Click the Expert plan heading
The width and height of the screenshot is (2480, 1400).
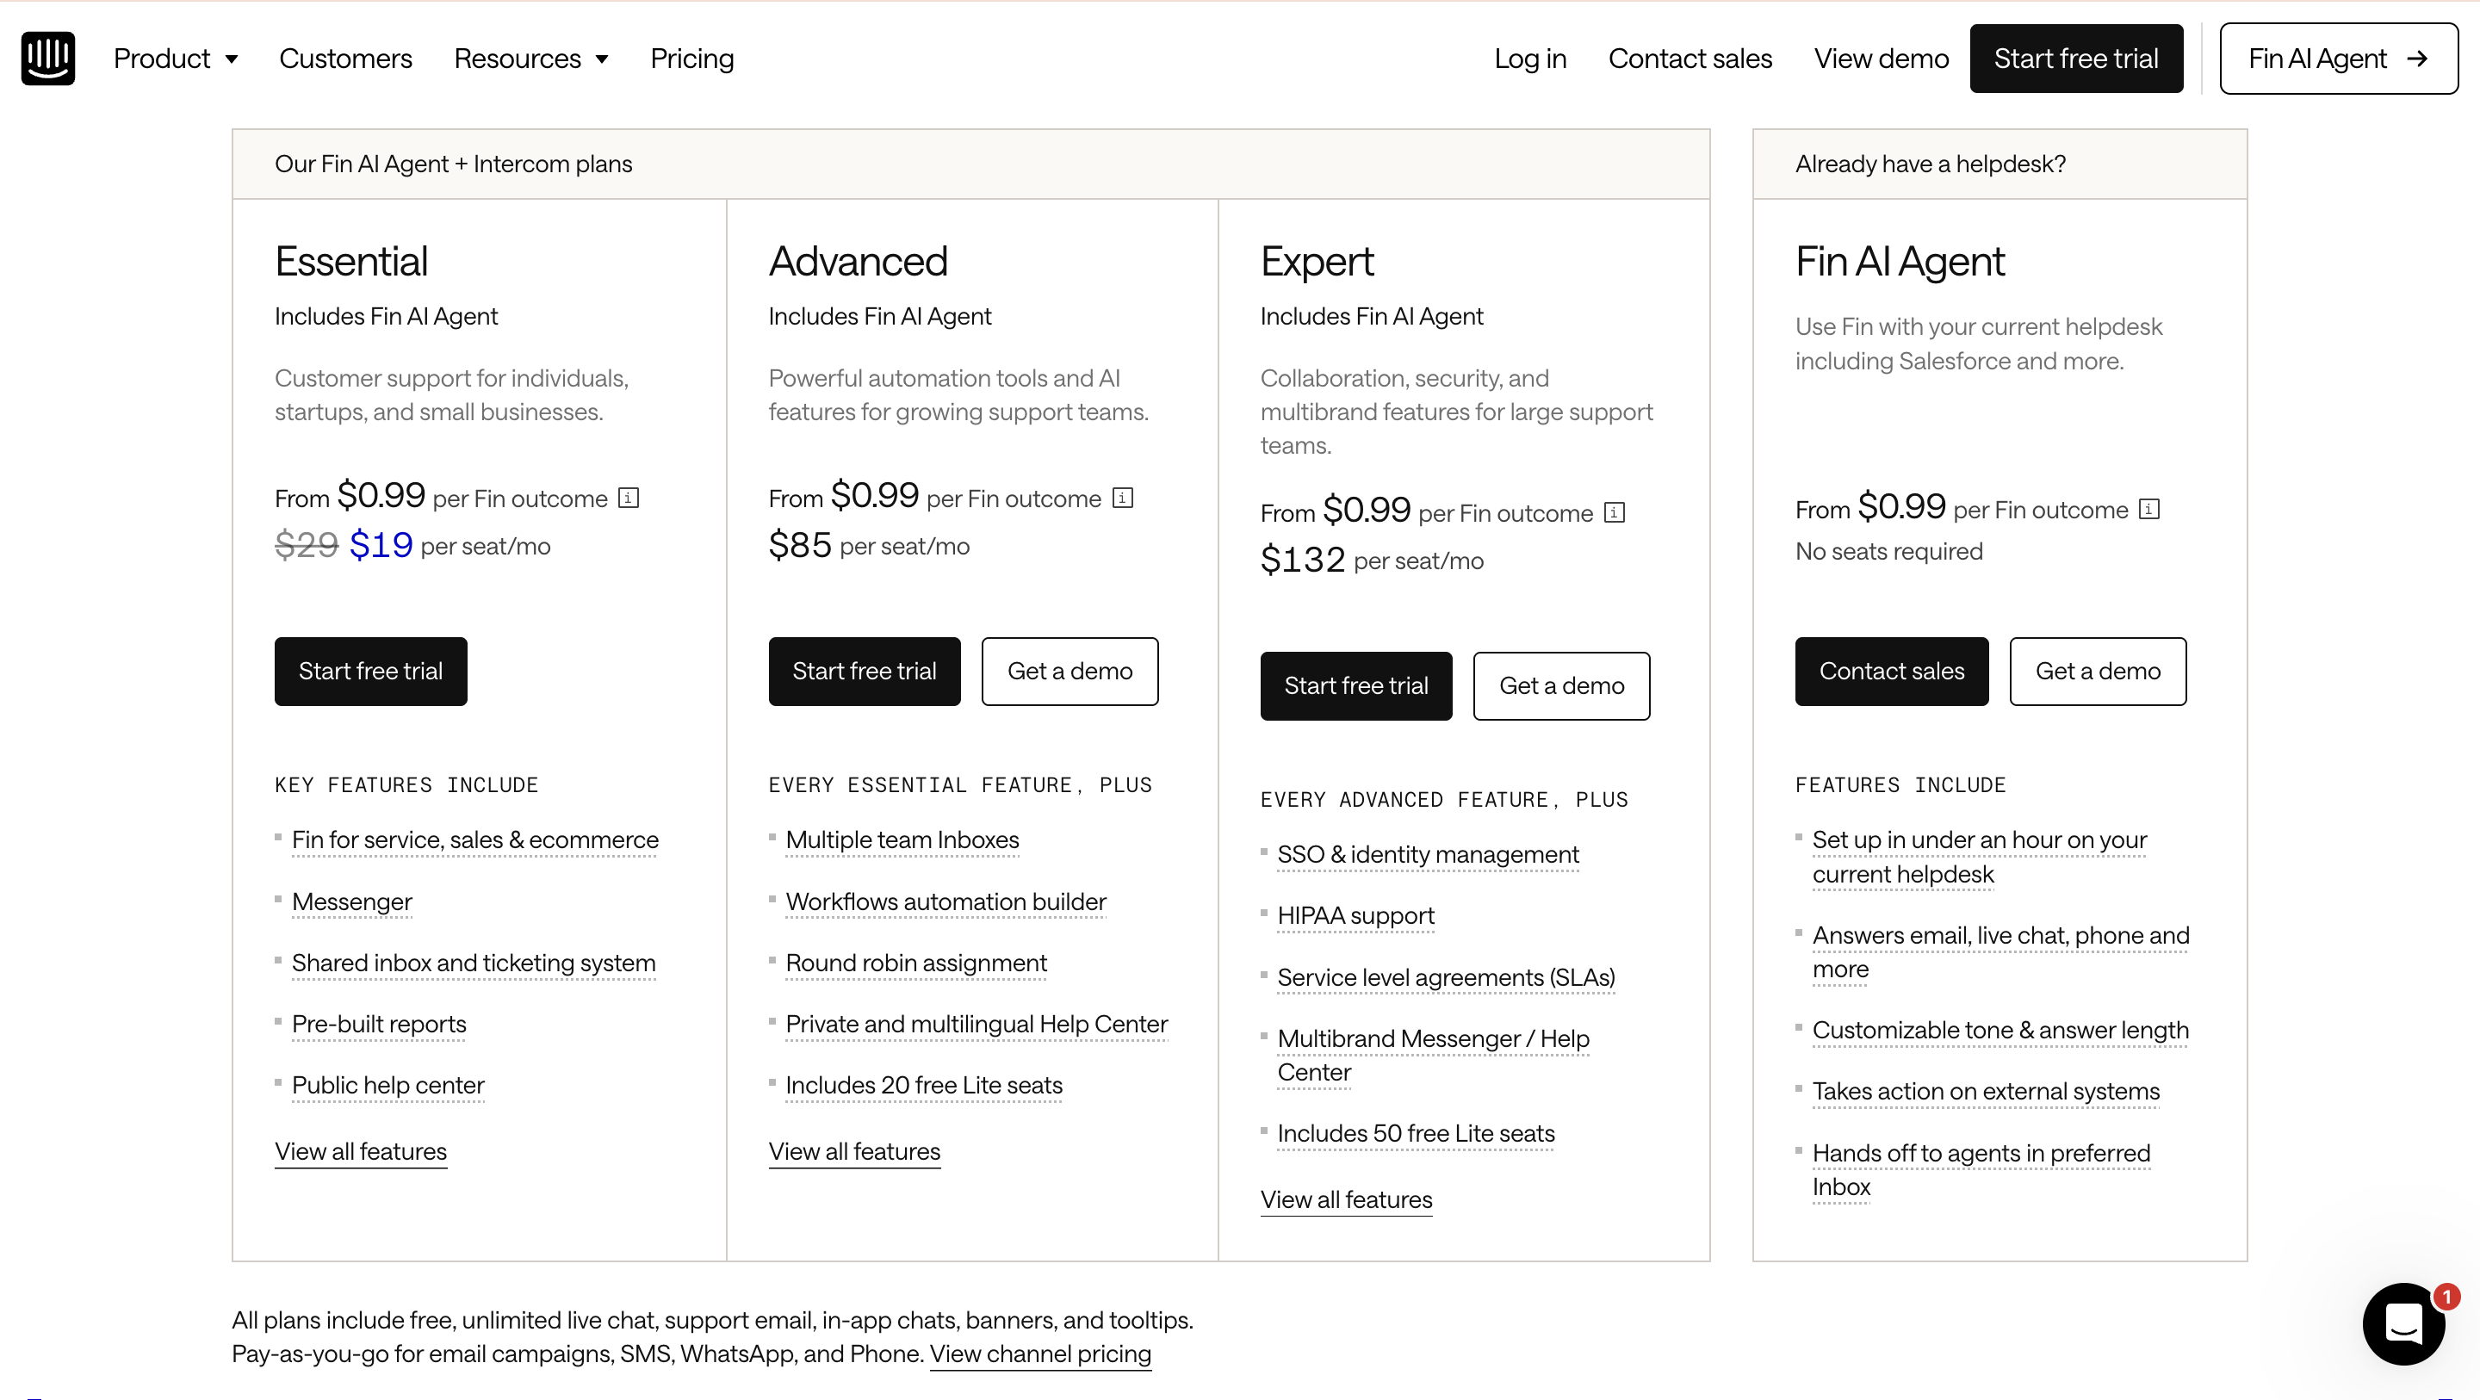click(1317, 262)
